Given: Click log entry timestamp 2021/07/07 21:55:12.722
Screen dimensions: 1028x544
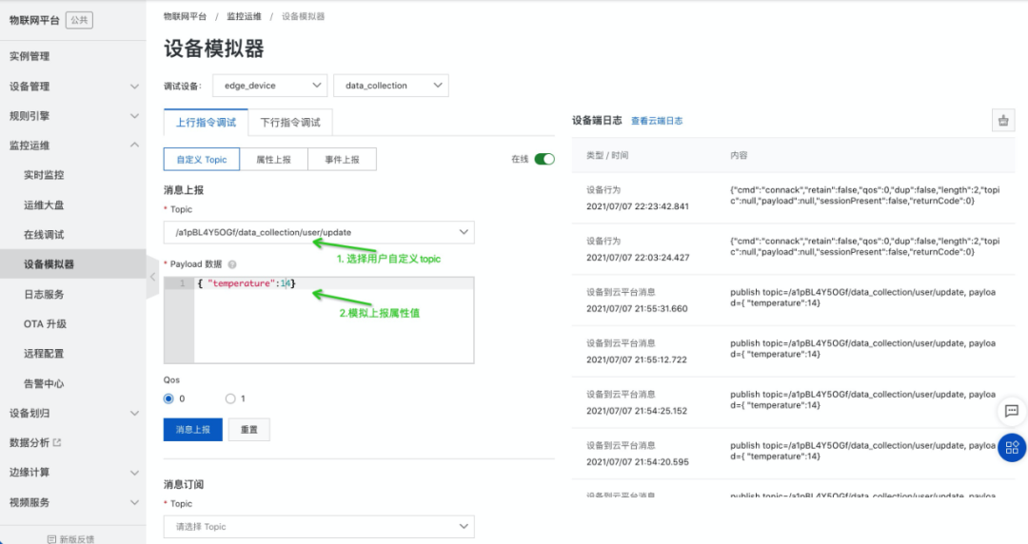Looking at the screenshot, I should [x=637, y=359].
